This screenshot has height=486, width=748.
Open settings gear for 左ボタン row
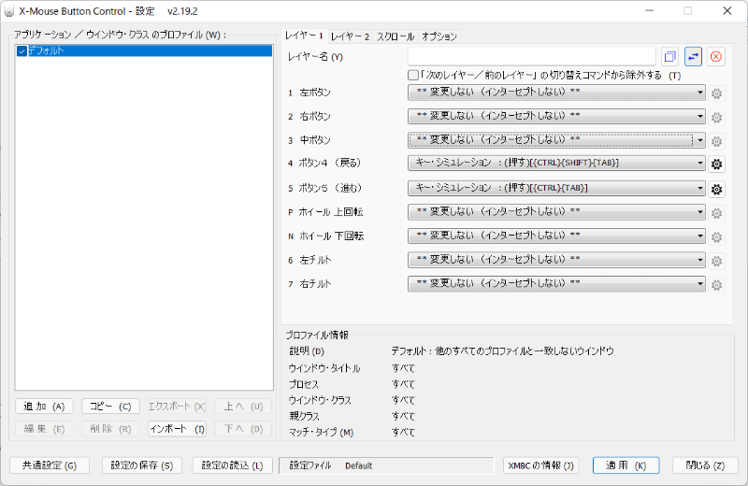tap(716, 93)
